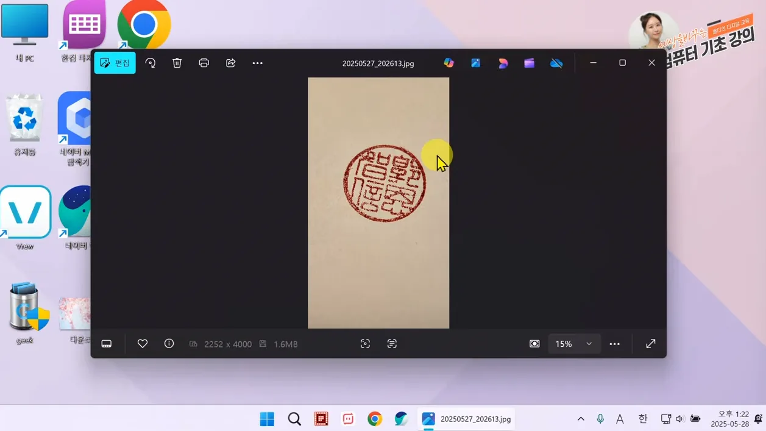The width and height of the screenshot is (766, 431).
Task: Toggle the 한 Korean input mode indicator
Action: 643,419
